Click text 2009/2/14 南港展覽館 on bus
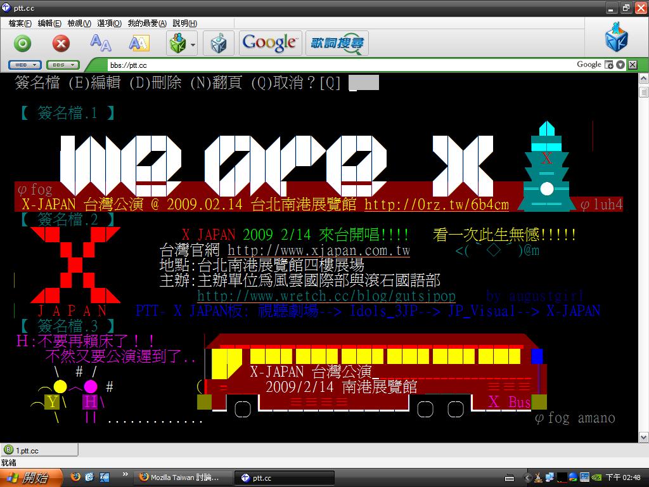 341,387
